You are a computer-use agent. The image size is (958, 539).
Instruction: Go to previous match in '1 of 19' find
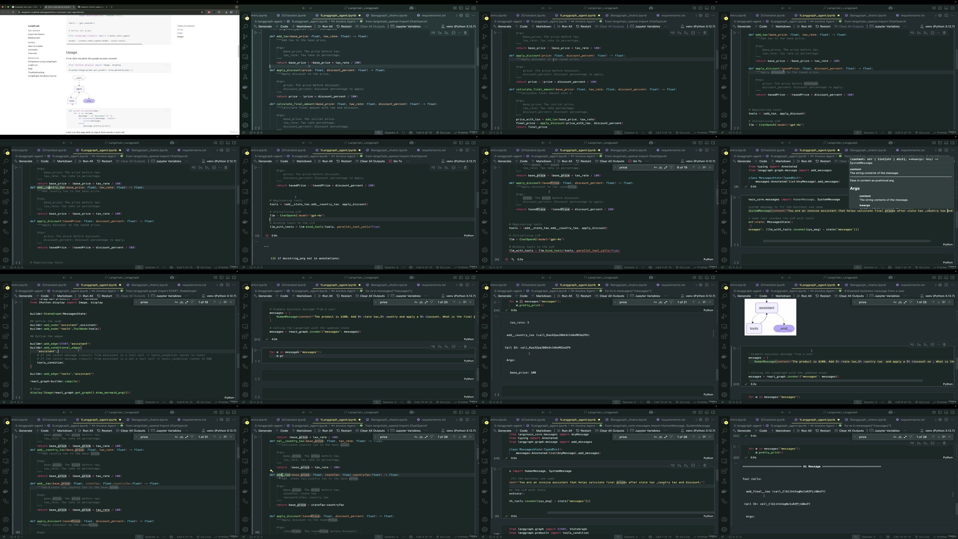point(214,302)
